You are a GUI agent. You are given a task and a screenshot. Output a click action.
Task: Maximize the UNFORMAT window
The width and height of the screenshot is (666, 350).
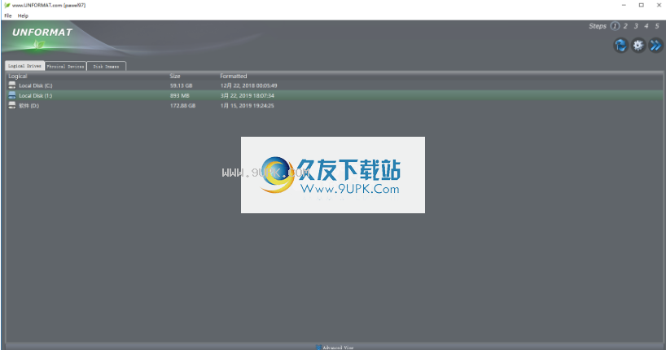click(642, 5)
